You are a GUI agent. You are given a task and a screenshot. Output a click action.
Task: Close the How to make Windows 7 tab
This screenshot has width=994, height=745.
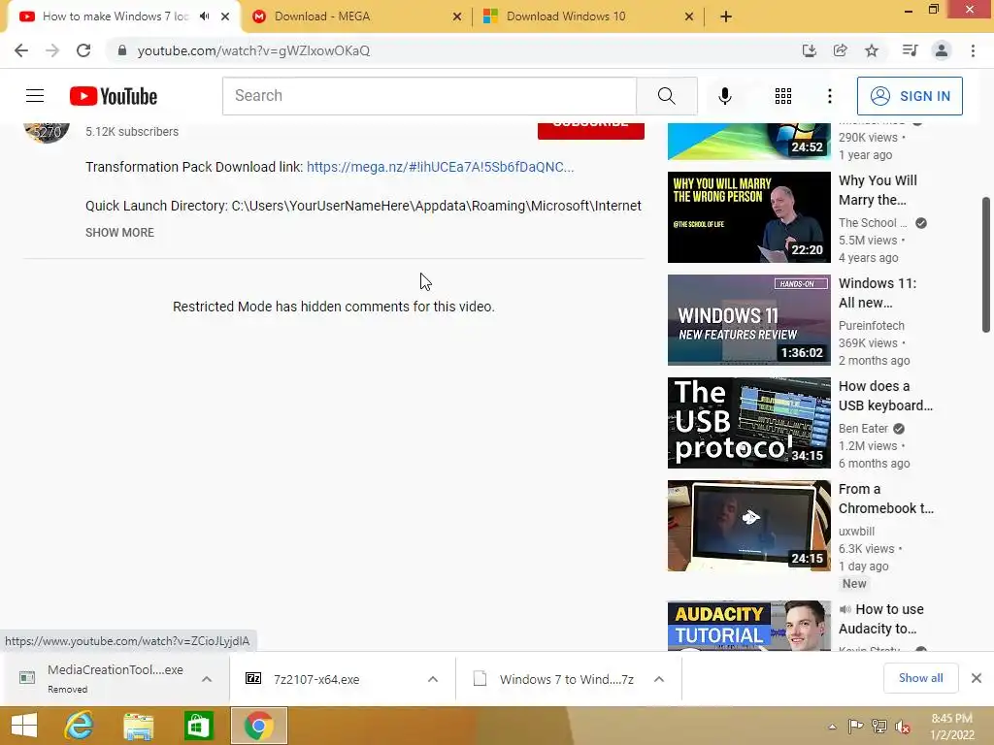pyautogui.click(x=225, y=16)
